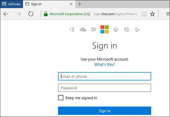Click the login.live.com address bar URL

coord(115,14)
